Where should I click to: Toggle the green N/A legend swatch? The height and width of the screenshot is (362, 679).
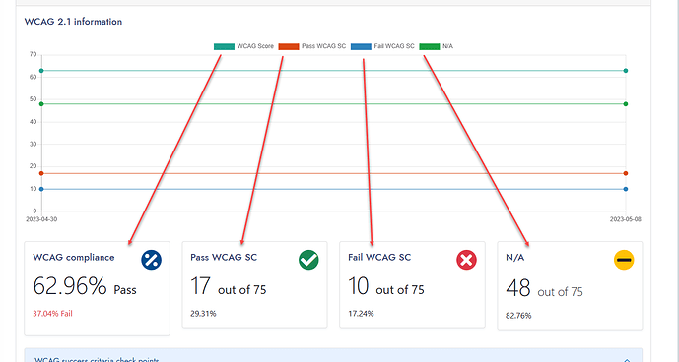click(430, 46)
